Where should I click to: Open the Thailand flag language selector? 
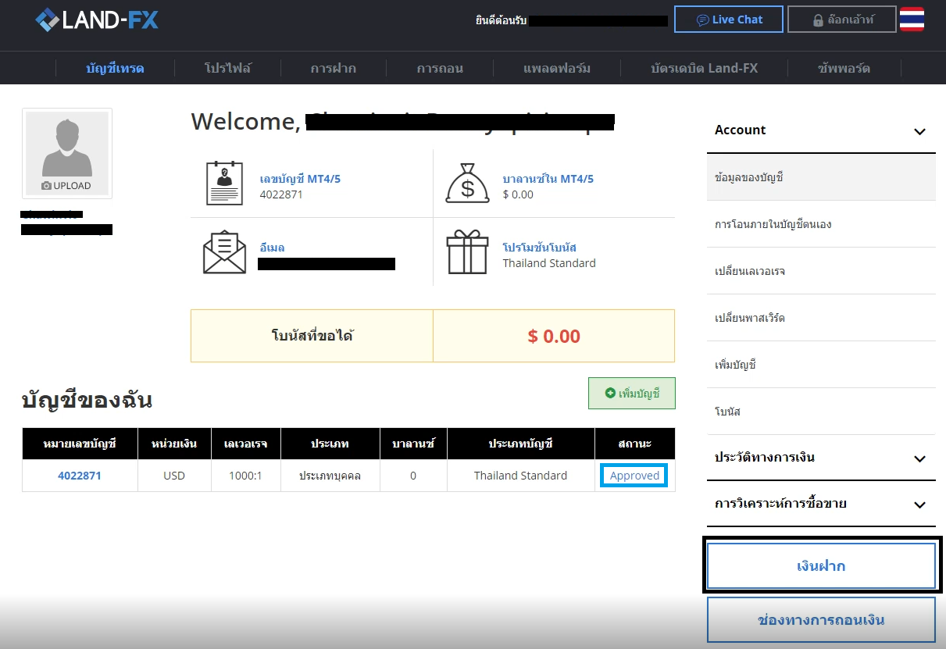point(912,20)
